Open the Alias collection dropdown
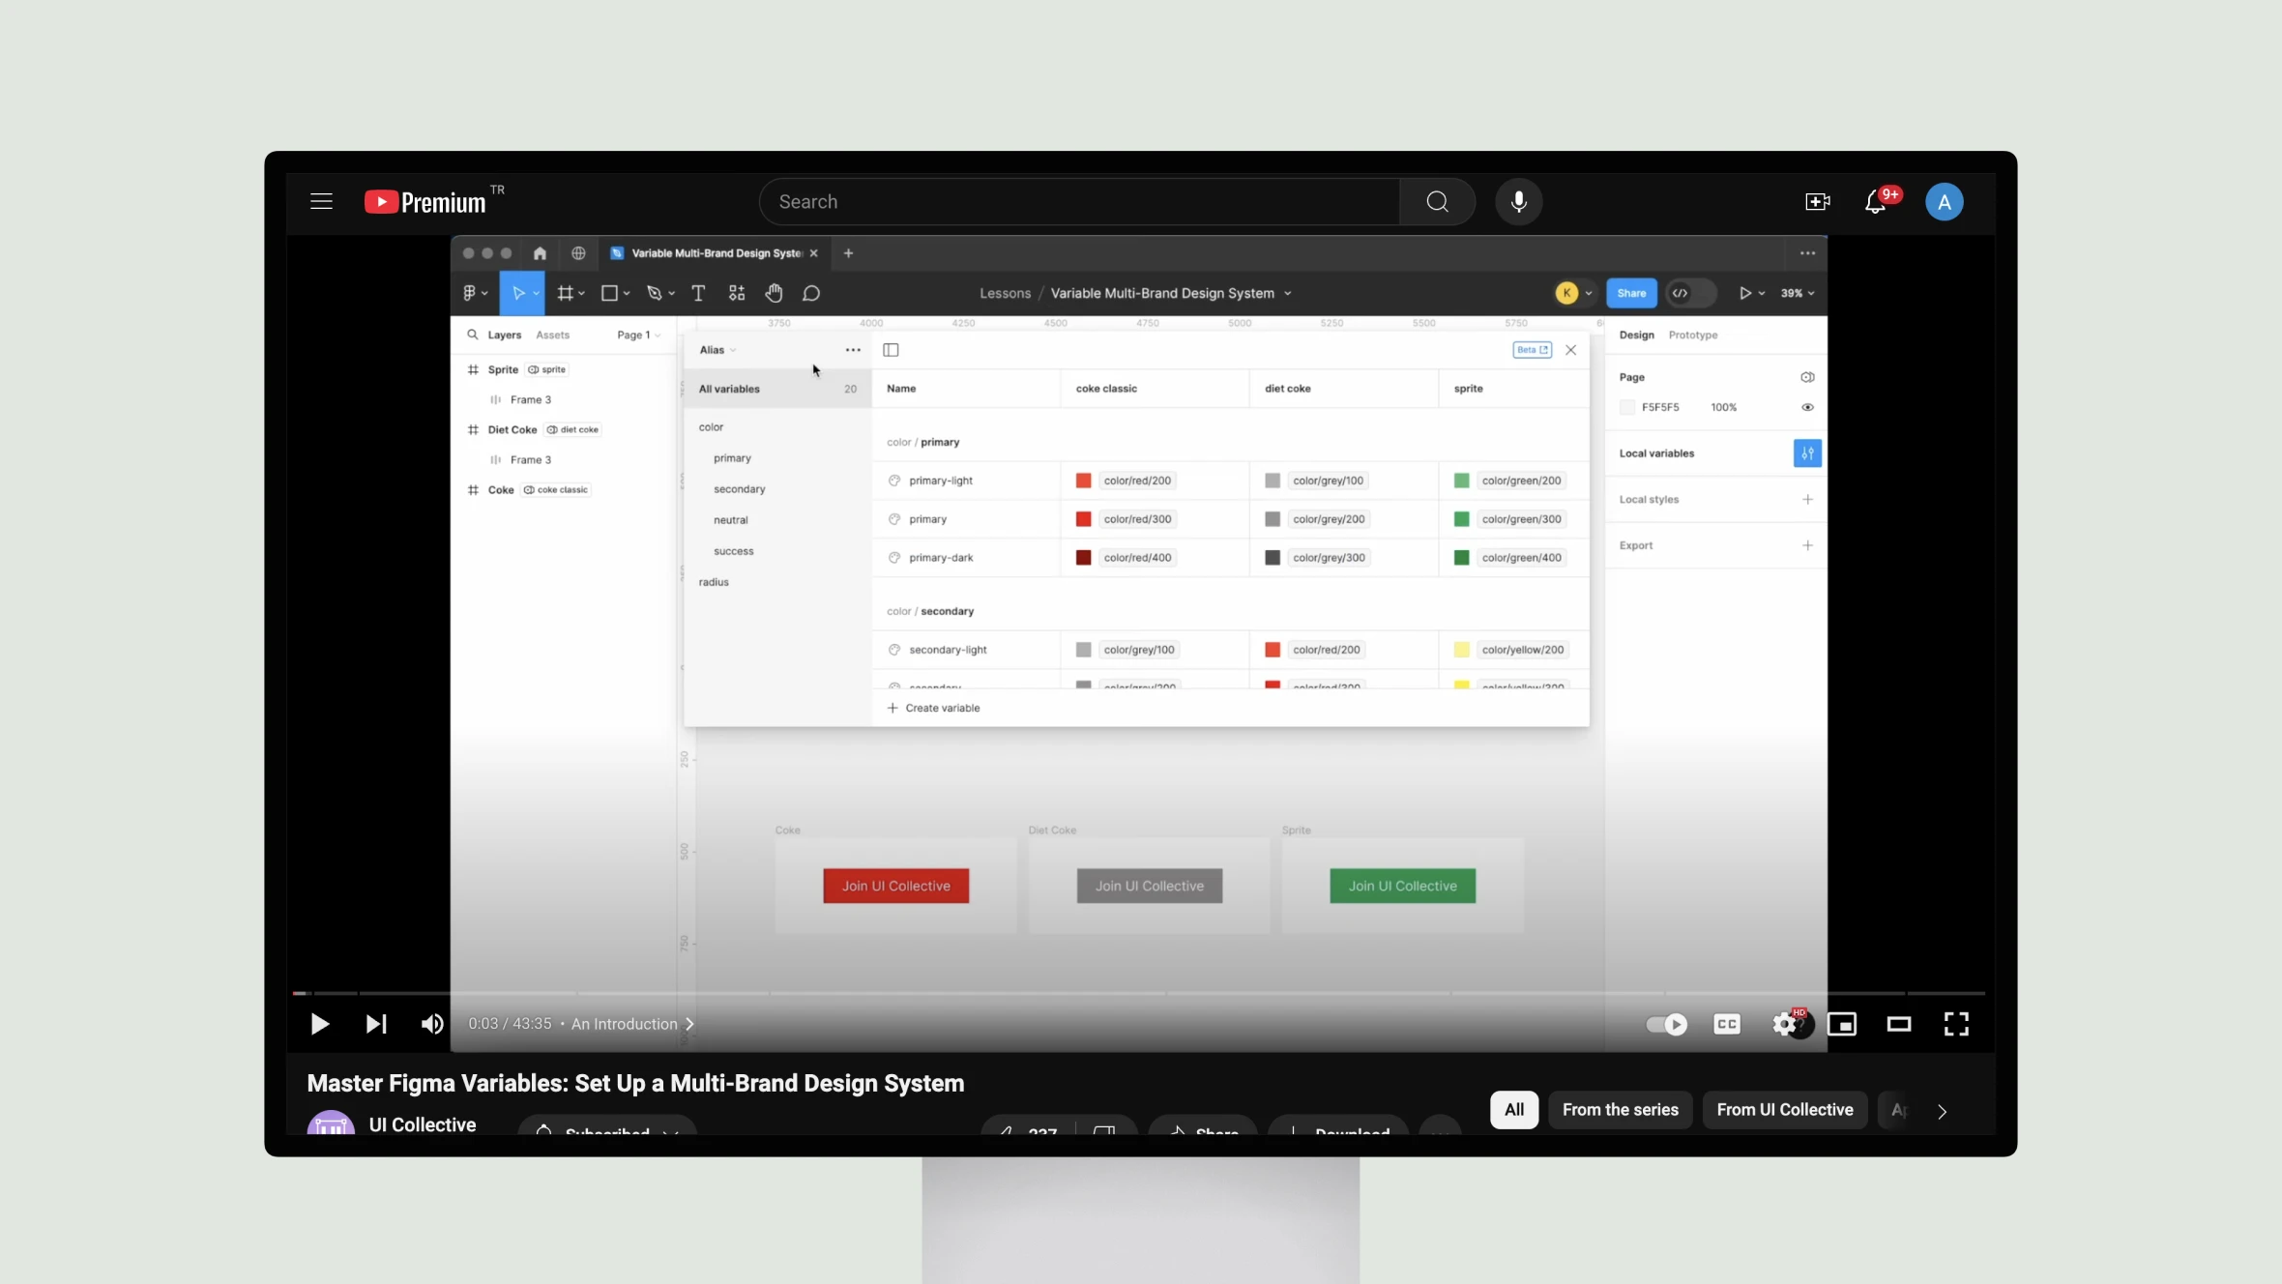The width and height of the screenshot is (2282, 1284). (717, 350)
